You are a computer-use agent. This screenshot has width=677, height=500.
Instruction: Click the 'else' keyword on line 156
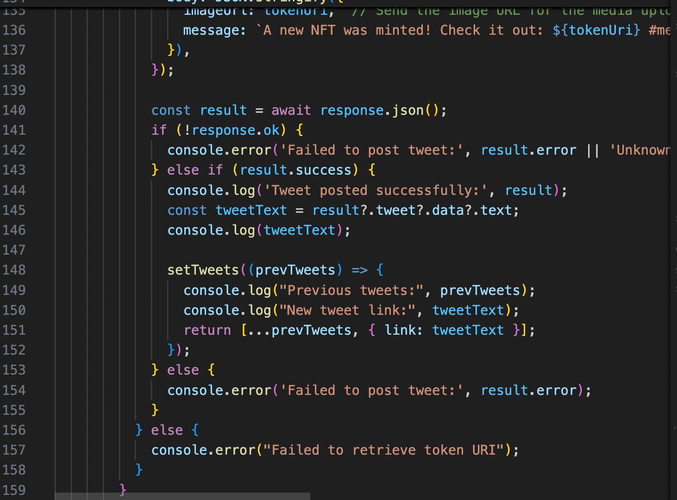[167, 430]
